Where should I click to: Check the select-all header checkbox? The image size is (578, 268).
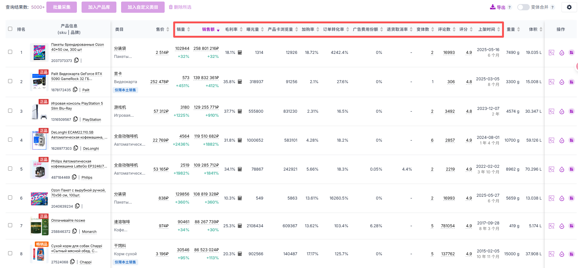tap(10, 29)
